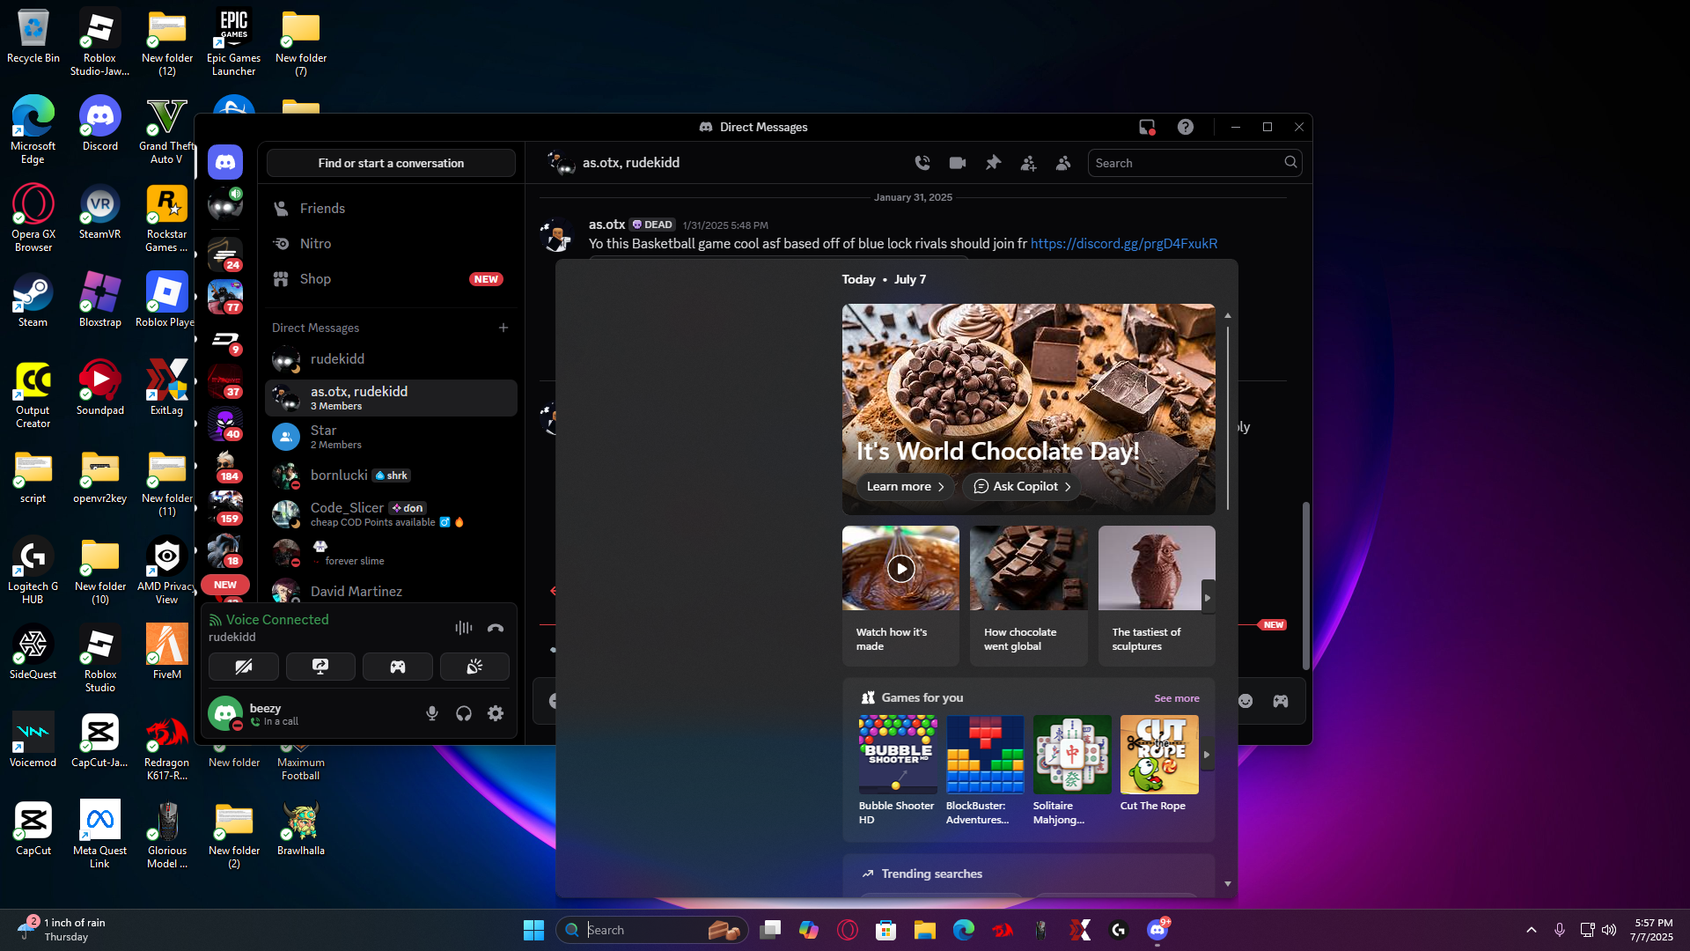Open Discord user settings gear
The width and height of the screenshot is (1690, 951).
[496, 713]
